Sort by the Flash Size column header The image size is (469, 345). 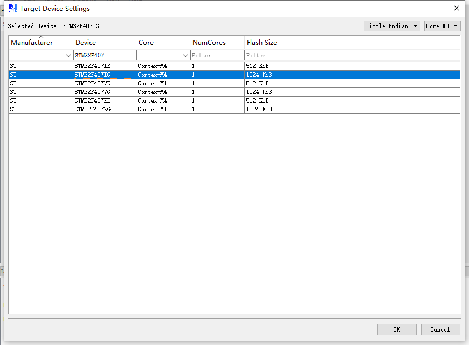pyautogui.click(x=353, y=43)
